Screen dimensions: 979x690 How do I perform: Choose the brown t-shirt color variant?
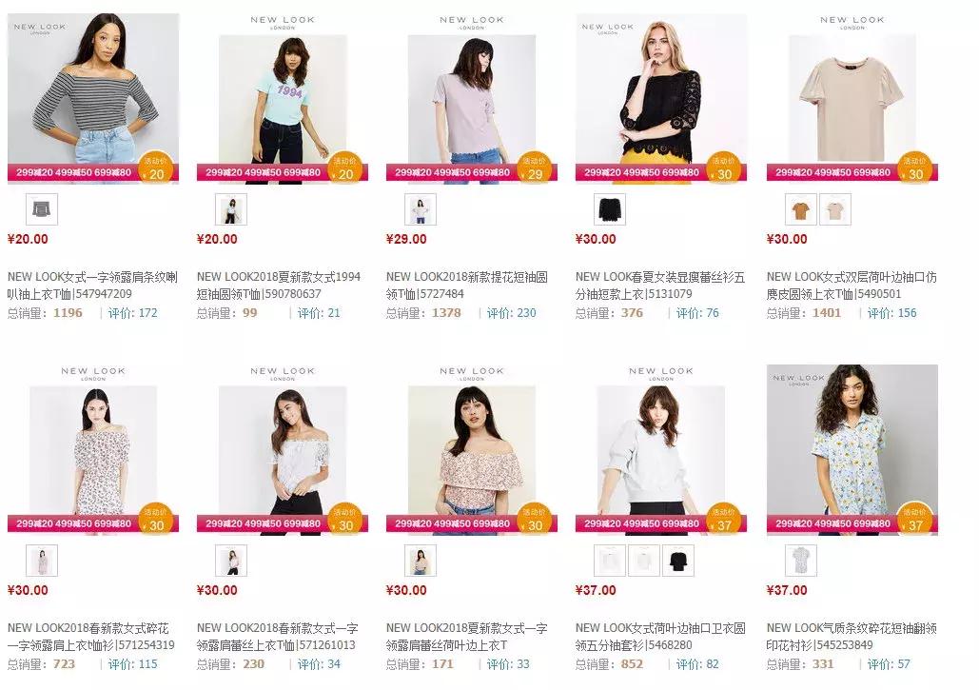(x=801, y=209)
